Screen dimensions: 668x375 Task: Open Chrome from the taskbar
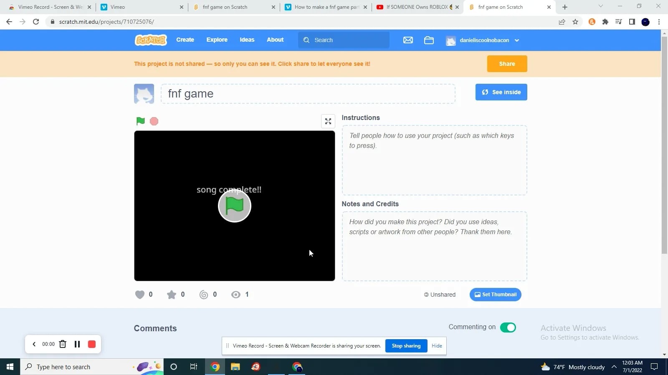[215, 367]
